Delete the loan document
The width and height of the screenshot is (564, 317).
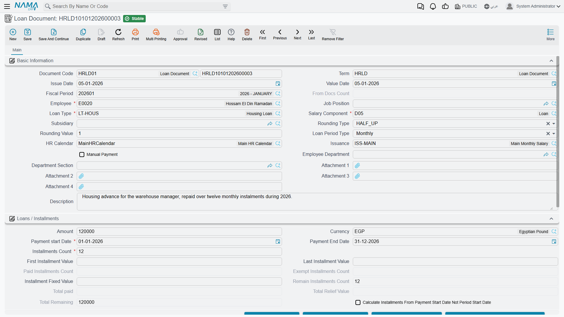click(x=247, y=34)
